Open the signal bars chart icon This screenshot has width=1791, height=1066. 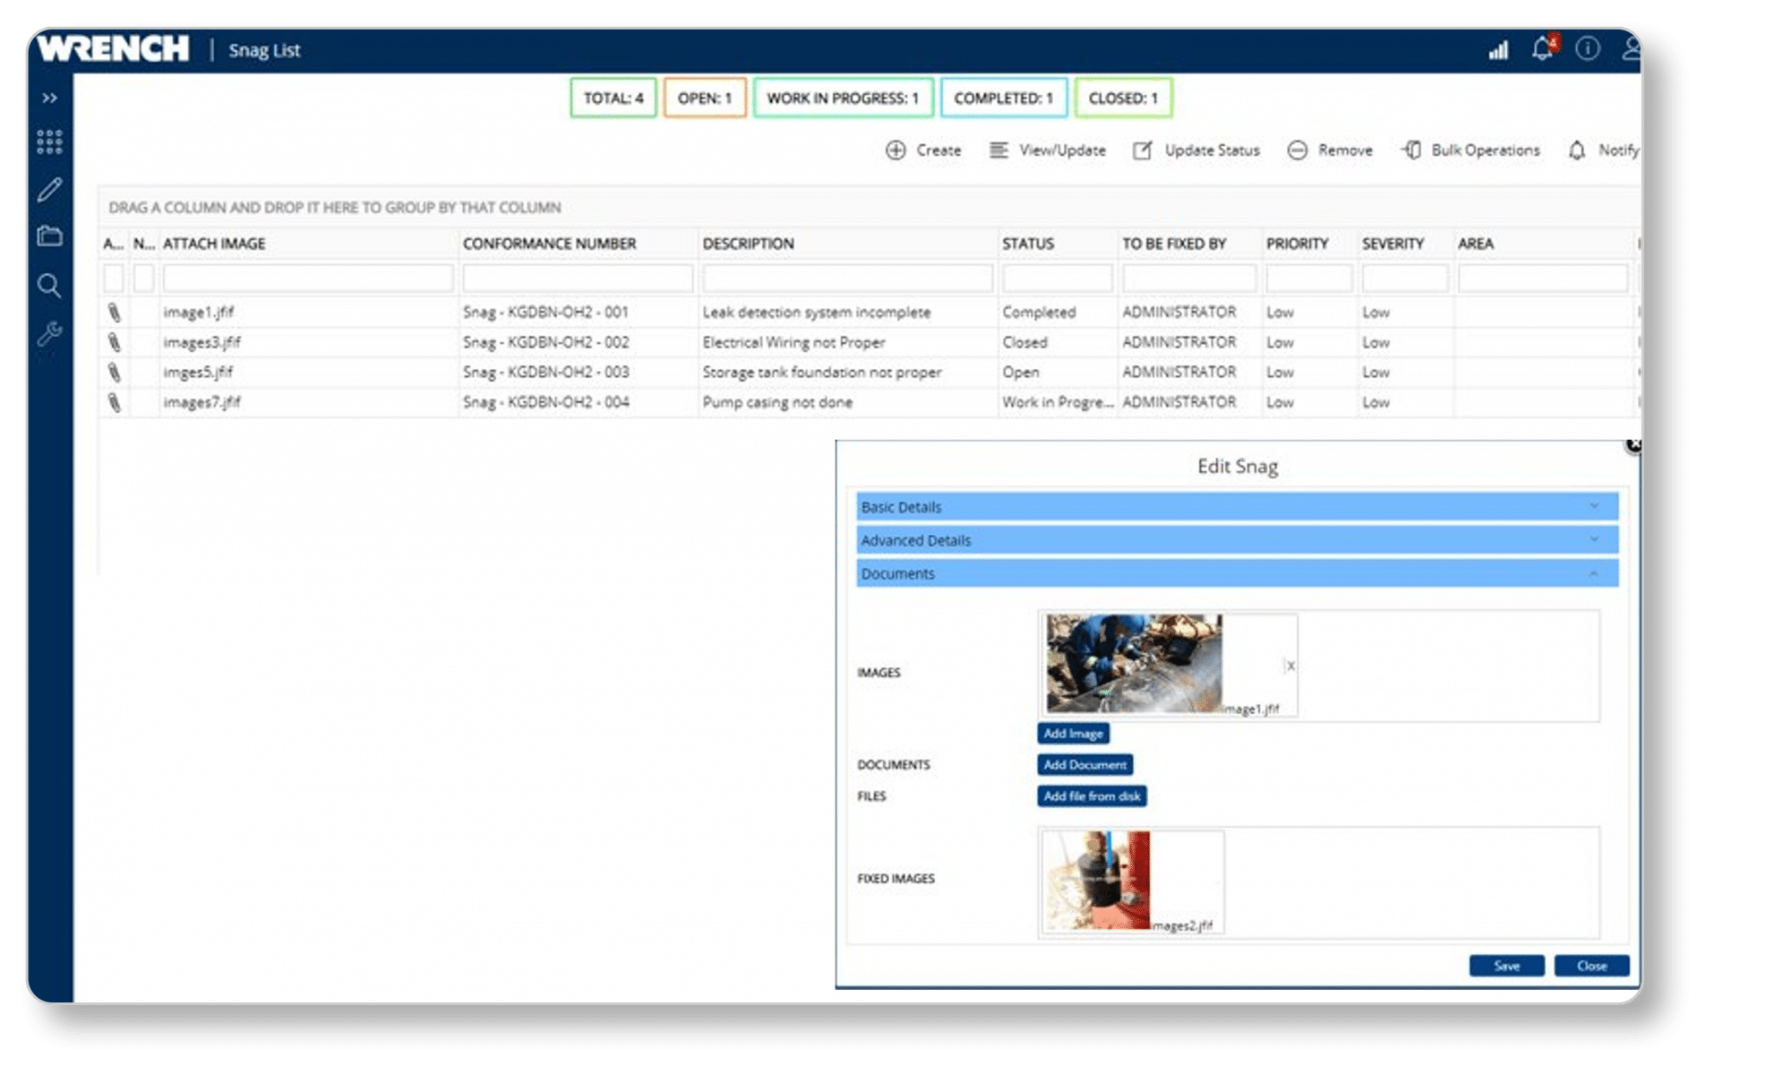pos(1498,50)
